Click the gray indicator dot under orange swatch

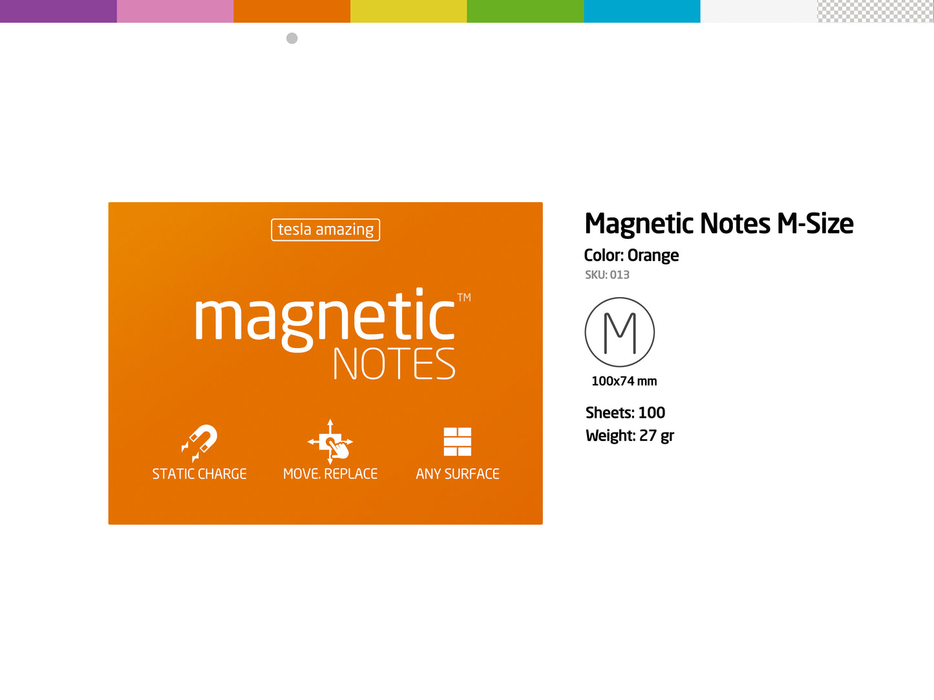[x=292, y=39]
